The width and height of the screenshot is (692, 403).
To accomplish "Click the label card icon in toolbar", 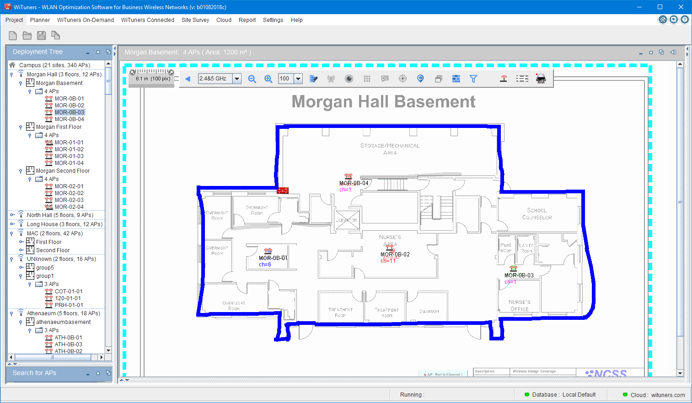I will coord(385,79).
